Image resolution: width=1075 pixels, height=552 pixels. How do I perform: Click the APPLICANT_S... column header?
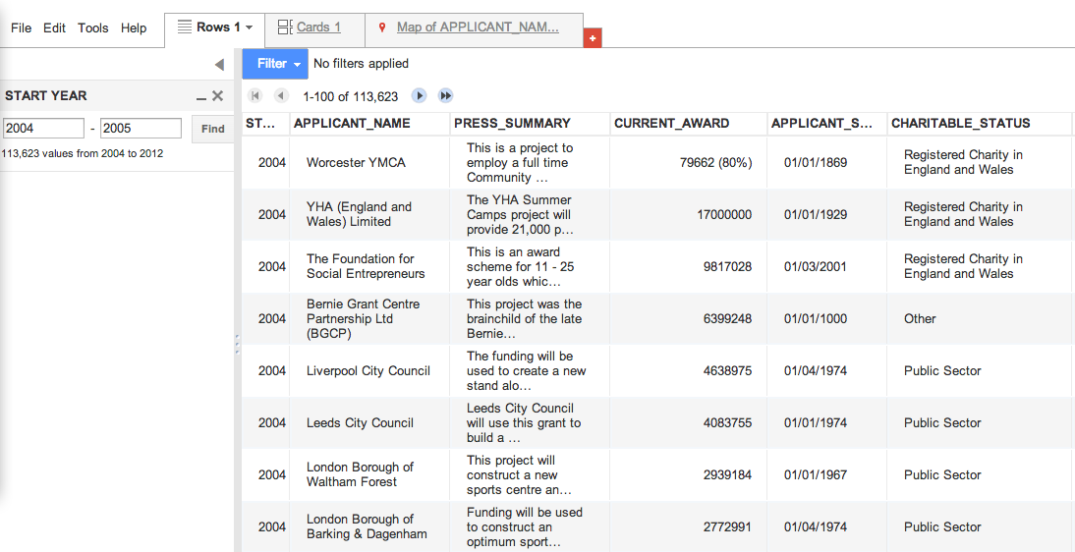pos(826,124)
